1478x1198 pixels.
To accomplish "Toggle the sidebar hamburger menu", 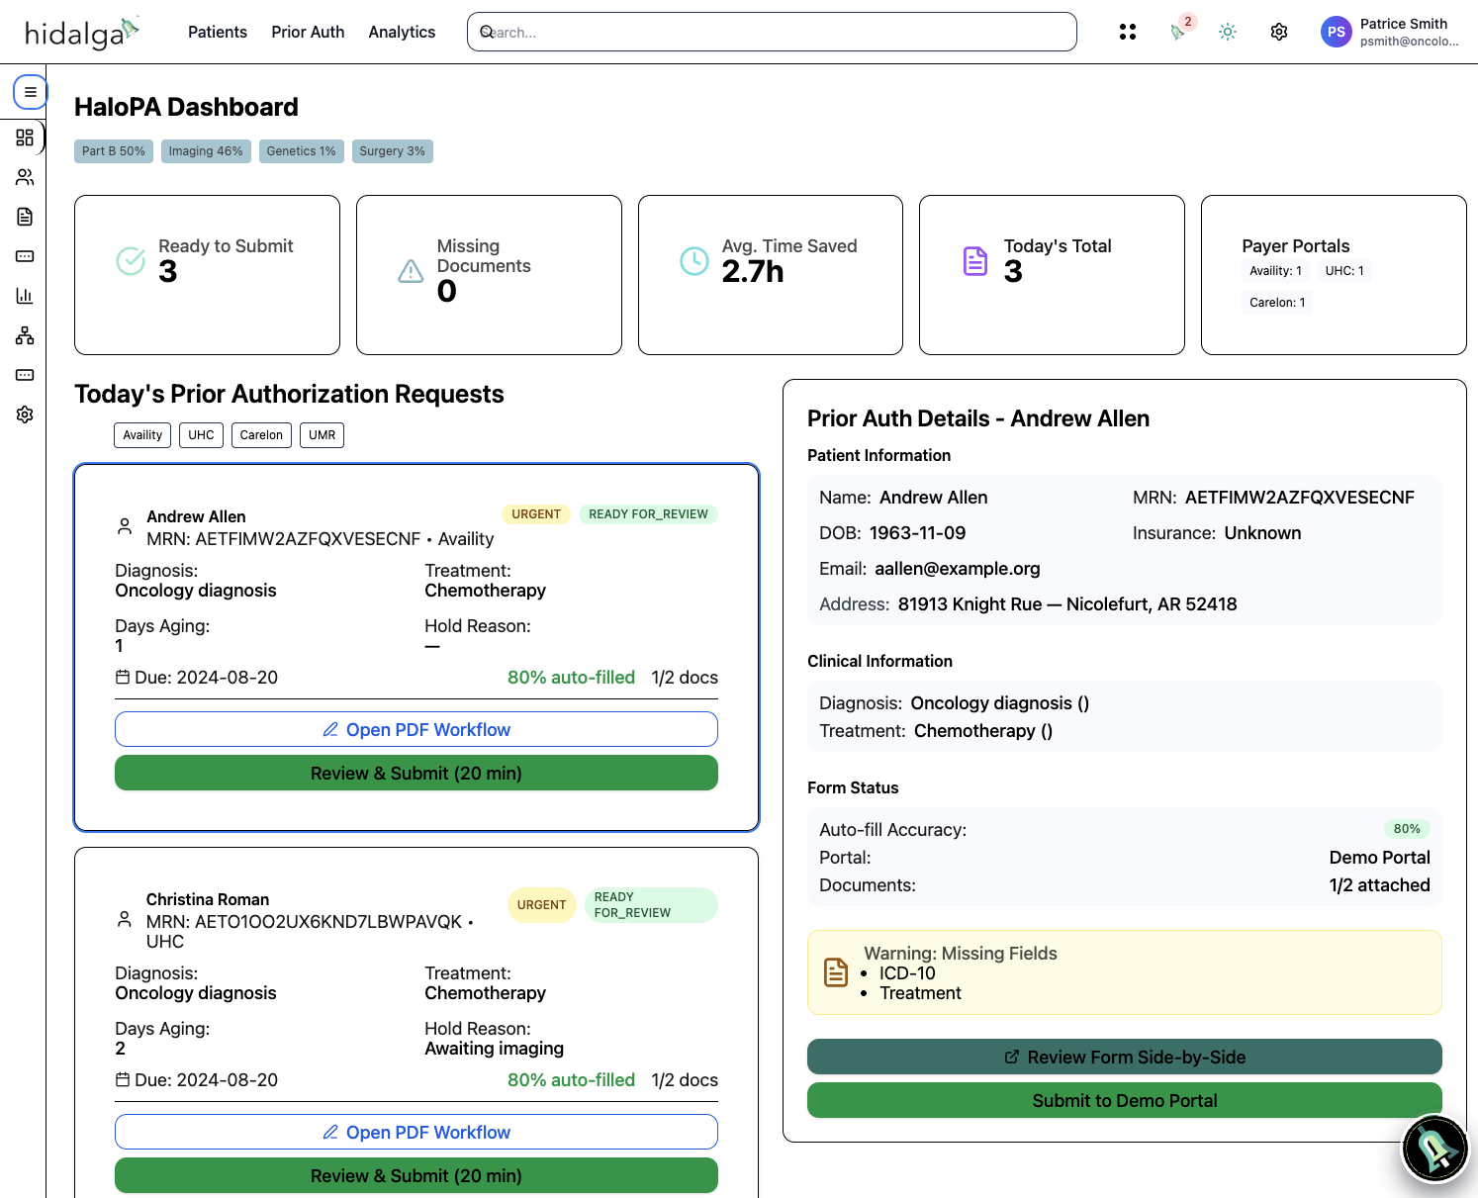I will [30, 92].
